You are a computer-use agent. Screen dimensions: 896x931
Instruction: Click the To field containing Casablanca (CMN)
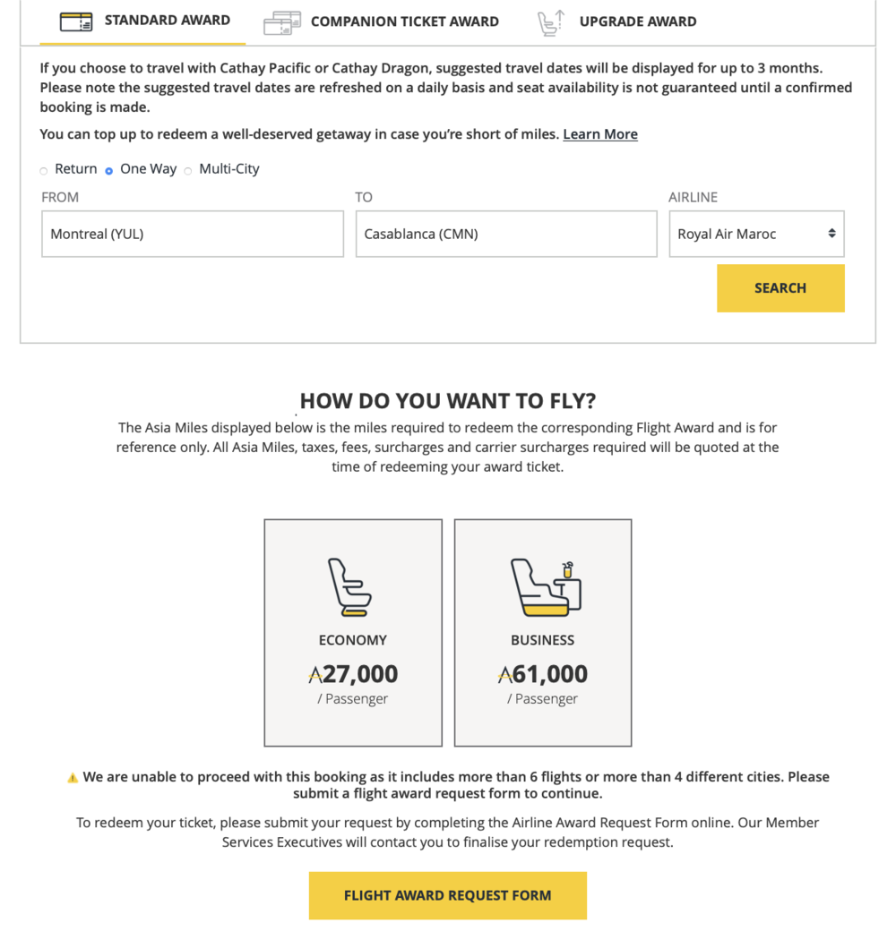[x=506, y=235]
